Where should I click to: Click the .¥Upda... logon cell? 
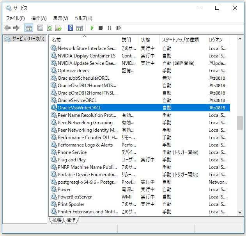tap(218, 63)
